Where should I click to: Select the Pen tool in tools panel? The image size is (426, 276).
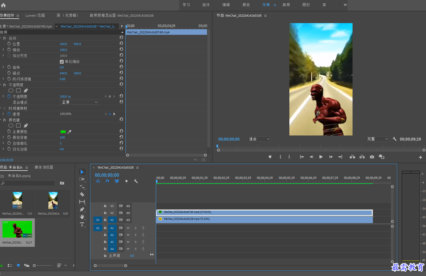tap(82, 209)
